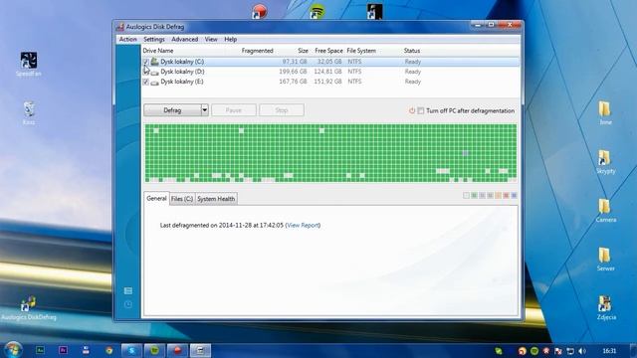
Task: Switch to Skype in the taskbar
Action: pos(131,350)
